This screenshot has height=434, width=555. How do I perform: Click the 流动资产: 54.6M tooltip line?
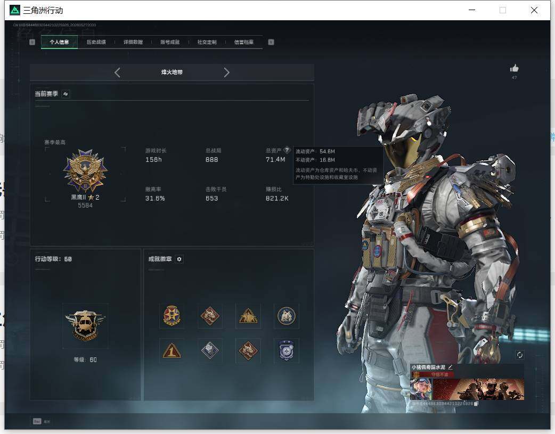click(315, 152)
